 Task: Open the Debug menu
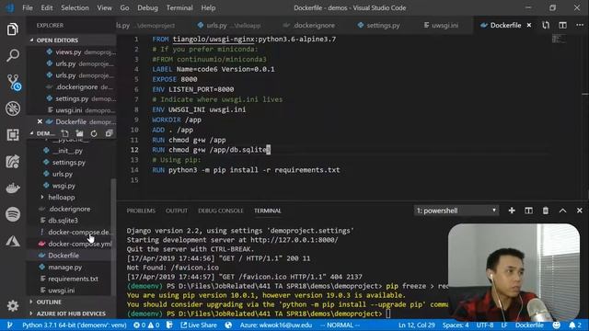[x=147, y=8]
